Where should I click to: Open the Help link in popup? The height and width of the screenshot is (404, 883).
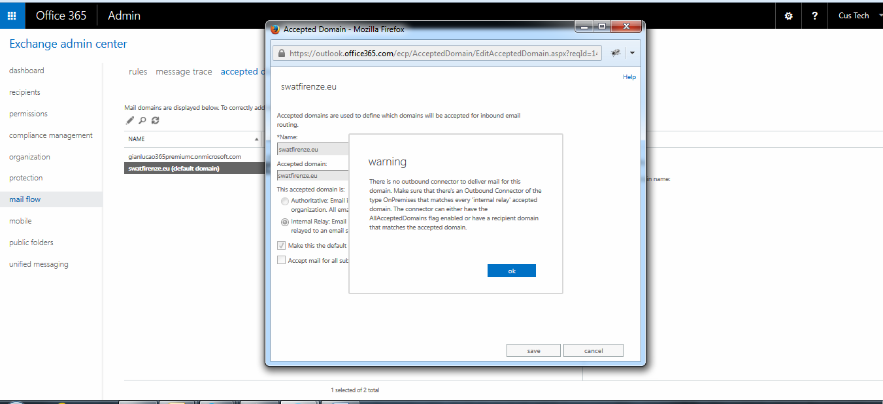pos(629,77)
